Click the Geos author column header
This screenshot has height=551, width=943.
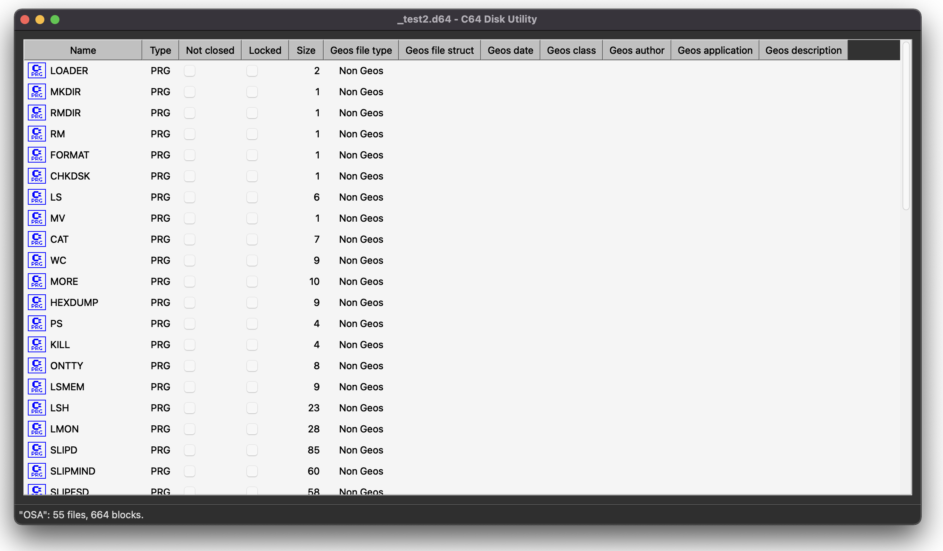(x=636, y=50)
